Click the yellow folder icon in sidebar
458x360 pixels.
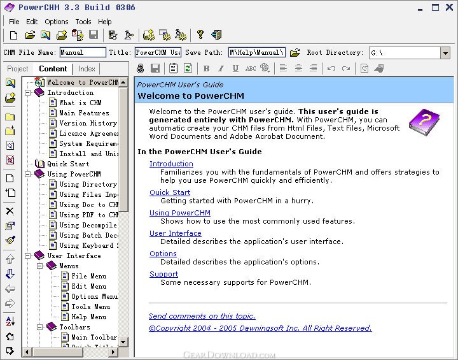[x=10, y=117]
